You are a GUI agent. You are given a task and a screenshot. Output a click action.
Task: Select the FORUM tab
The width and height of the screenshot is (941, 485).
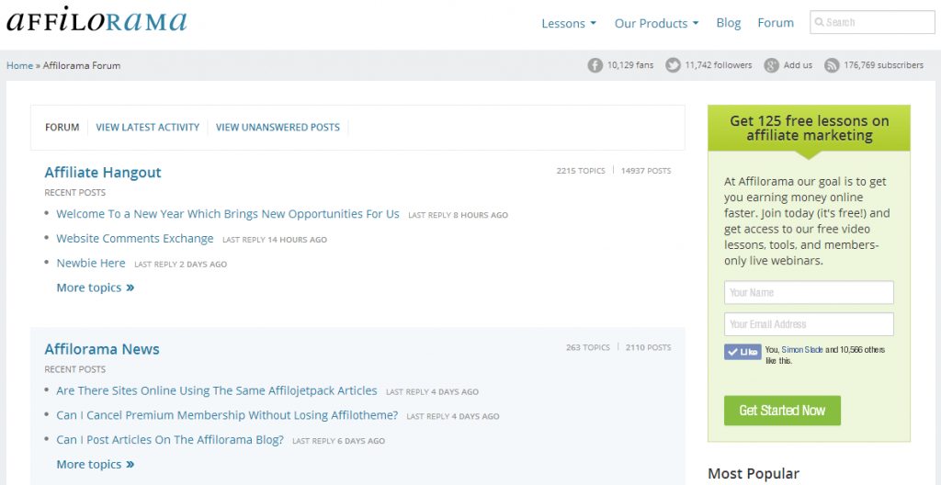pyautogui.click(x=62, y=128)
